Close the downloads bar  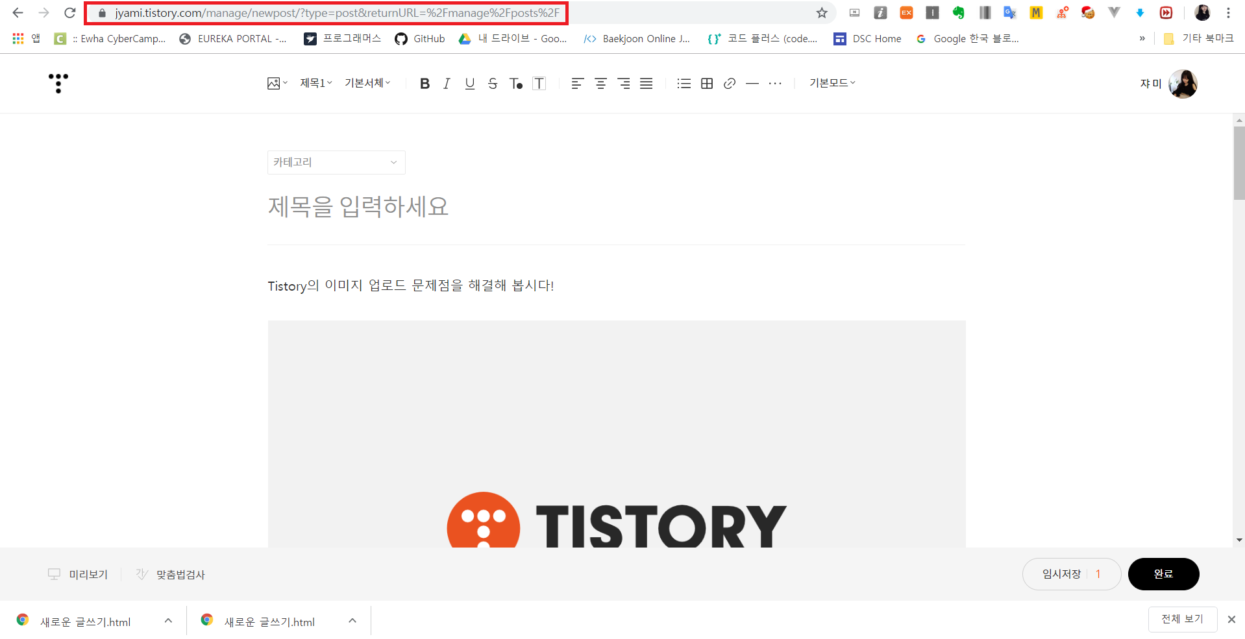[1231, 620]
